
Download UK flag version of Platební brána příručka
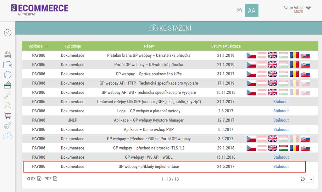pyautogui.click(x=273, y=55)
